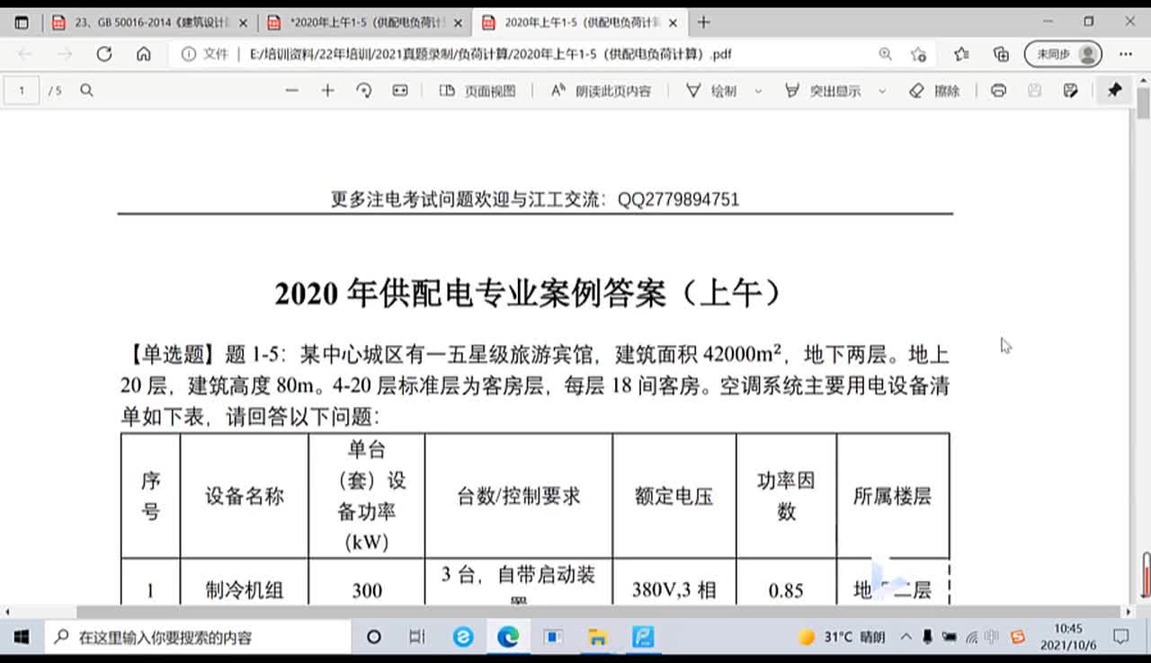Refresh the current page
Image resolution: width=1151 pixels, height=663 pixels.
point(104,54)
